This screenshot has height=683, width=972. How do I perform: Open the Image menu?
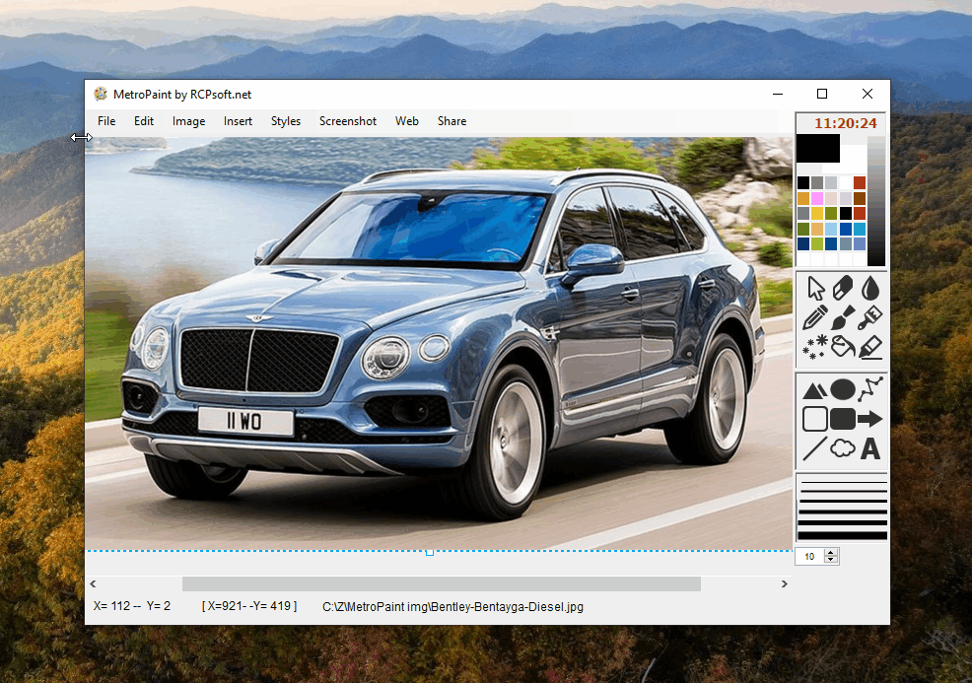tap(188, 121)
